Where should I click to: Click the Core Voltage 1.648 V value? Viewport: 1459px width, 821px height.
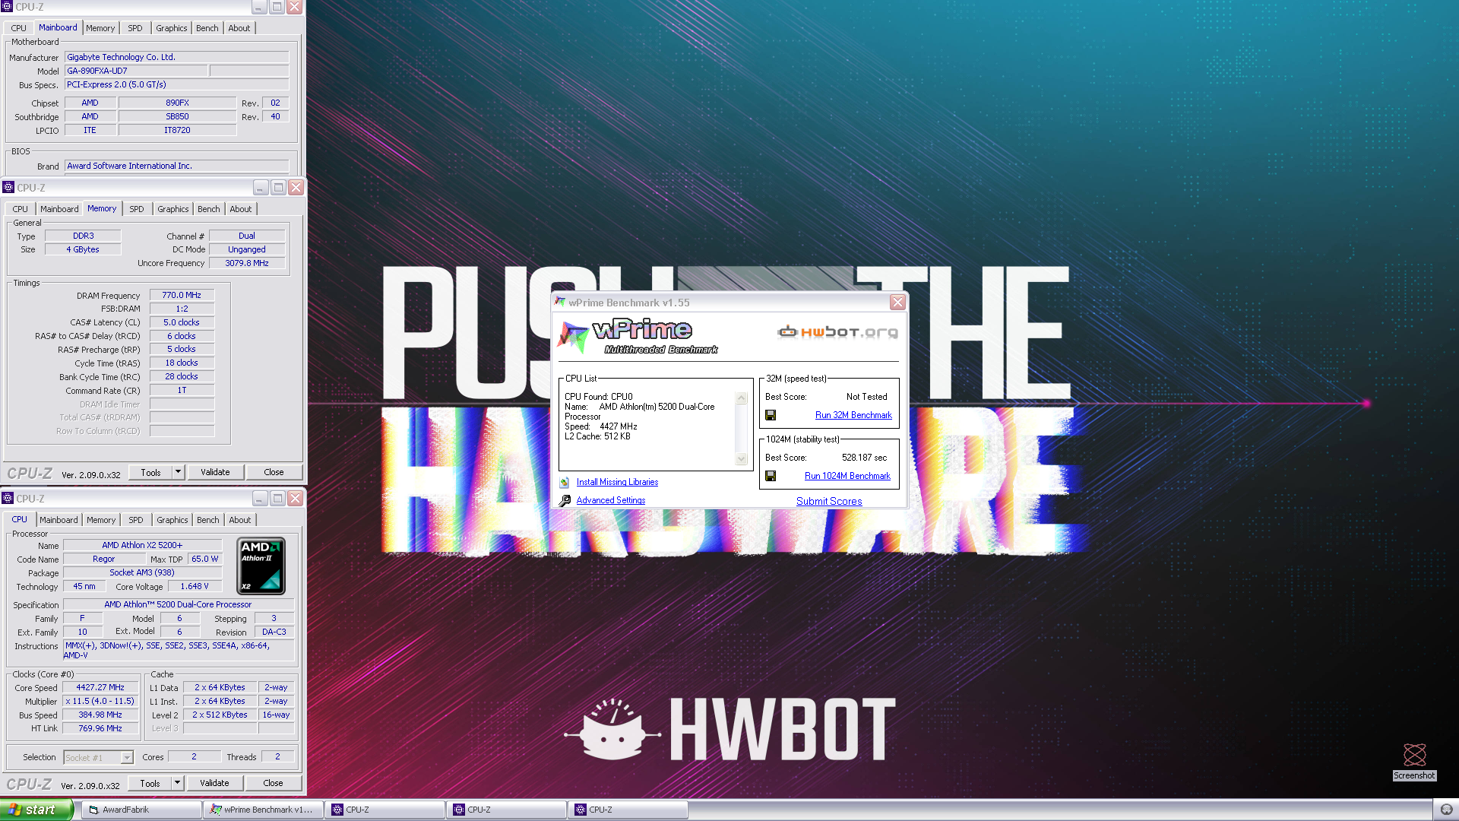[x=195, y=586]
